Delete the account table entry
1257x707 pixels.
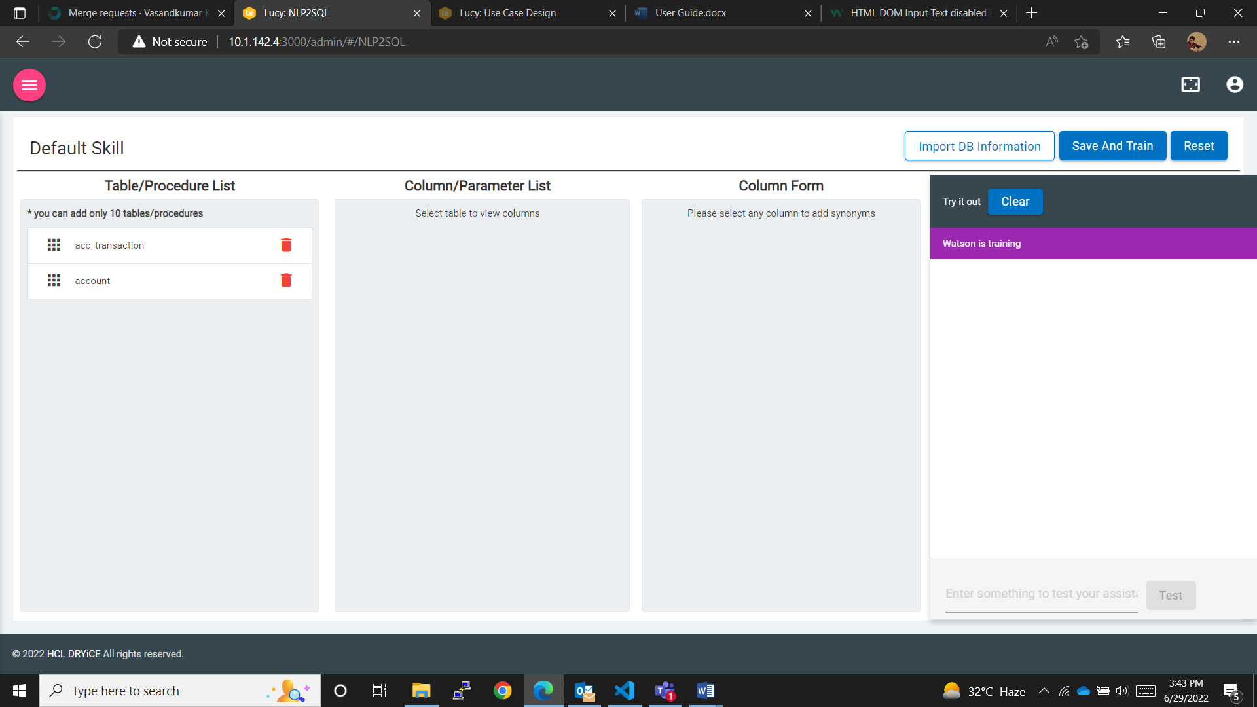(x=286, y=280)
